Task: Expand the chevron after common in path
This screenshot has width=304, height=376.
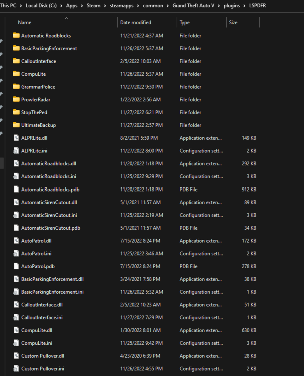Action: 168,6
